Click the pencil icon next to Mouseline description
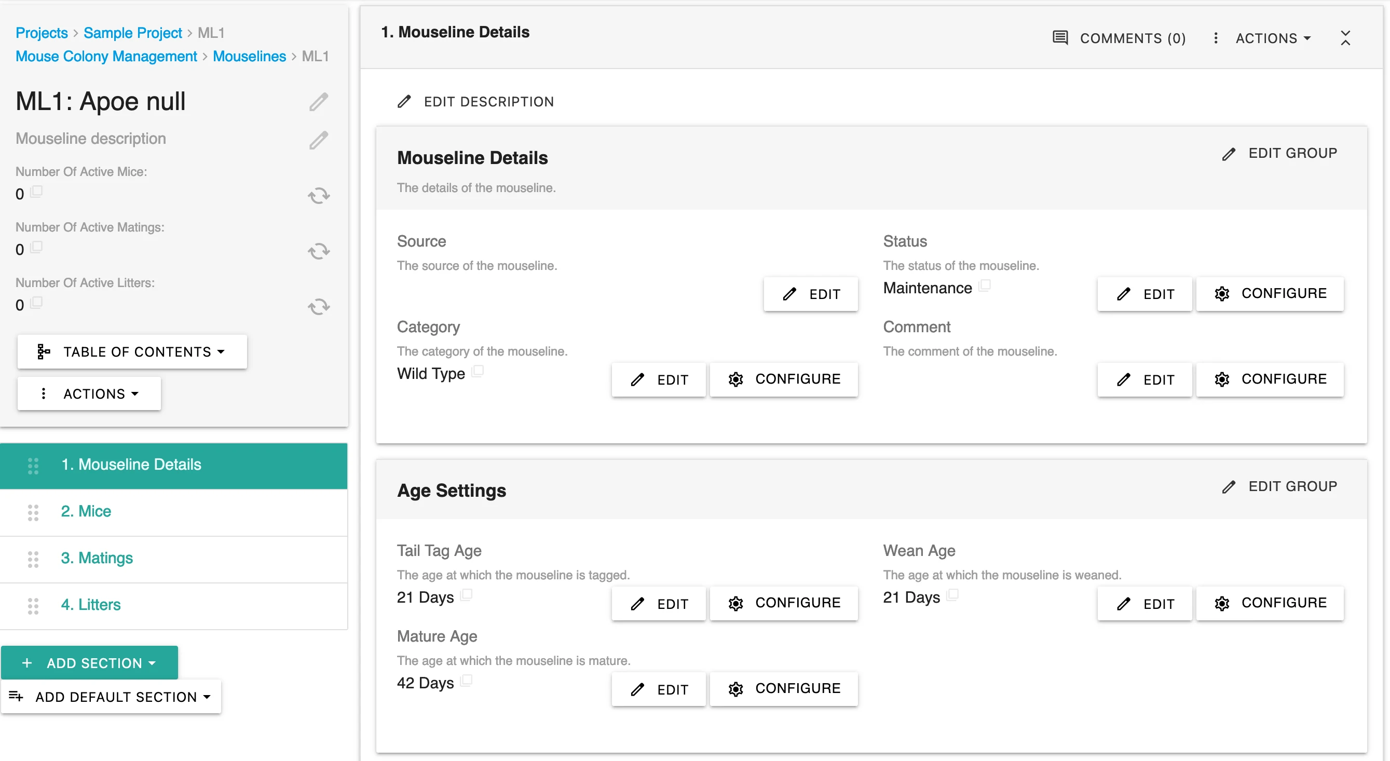 coord(318,140)
